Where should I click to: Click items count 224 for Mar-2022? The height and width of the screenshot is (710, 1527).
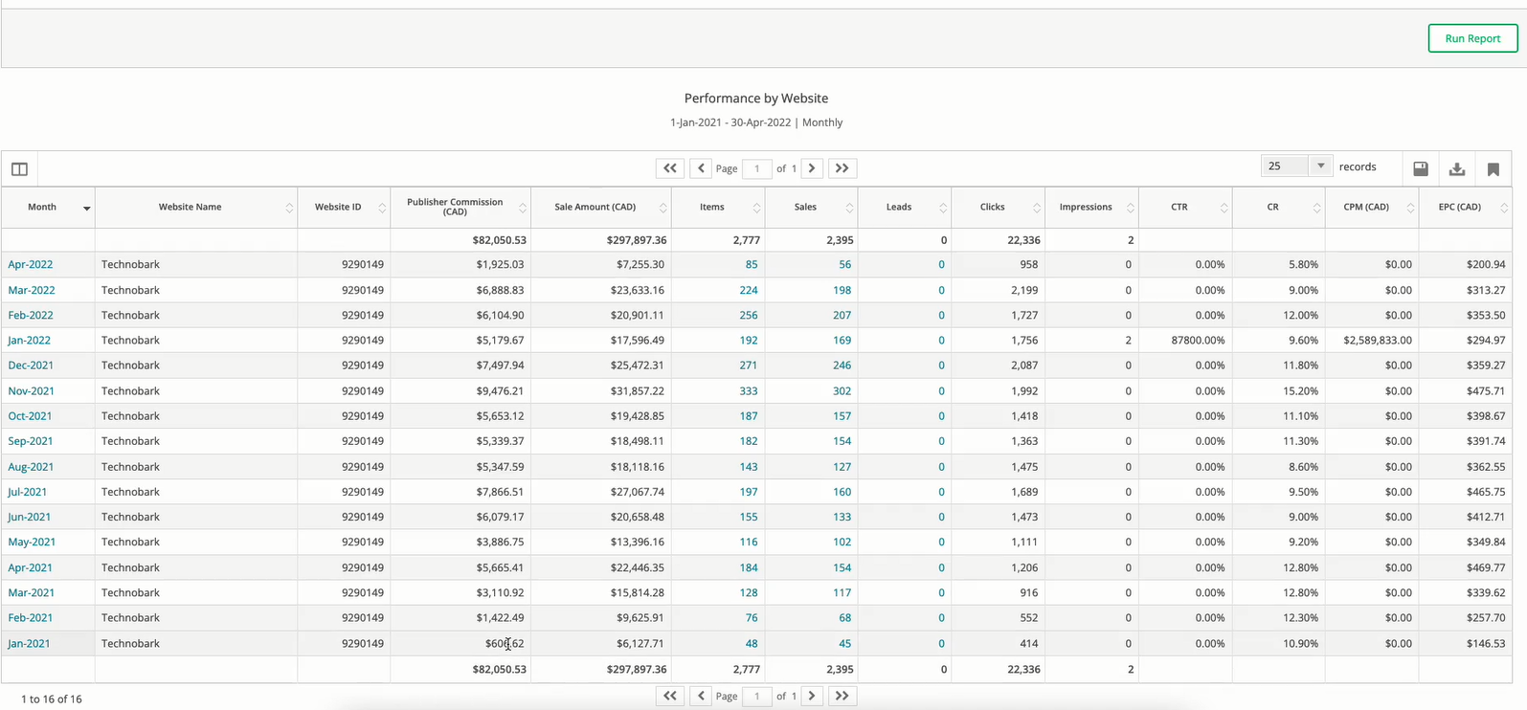(x=749, y=290)
